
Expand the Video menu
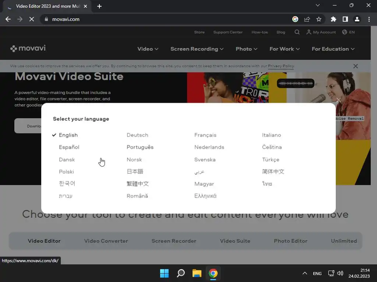[148, 49]
